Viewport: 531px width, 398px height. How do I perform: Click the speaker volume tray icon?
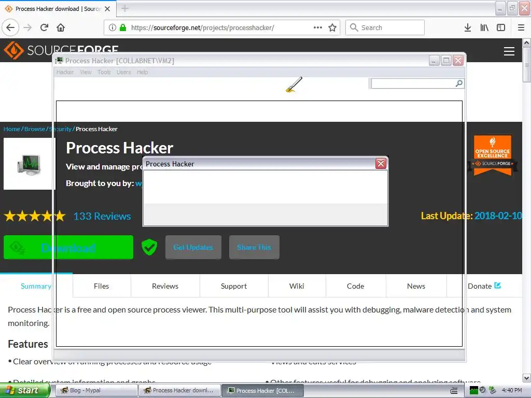pos(483,390)
